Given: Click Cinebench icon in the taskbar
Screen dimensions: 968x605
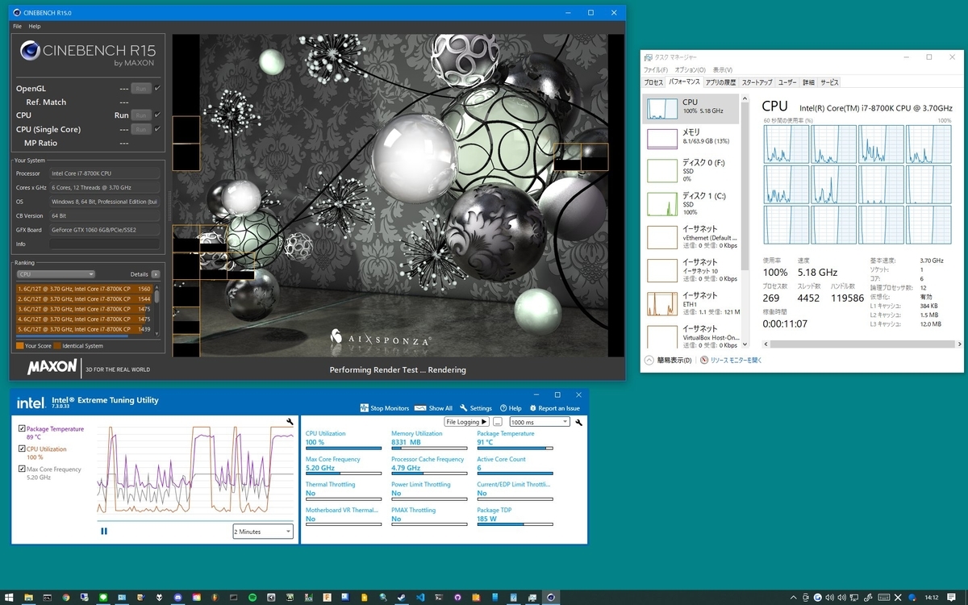Looking at the screenshot, I should [x=551, y=598].
